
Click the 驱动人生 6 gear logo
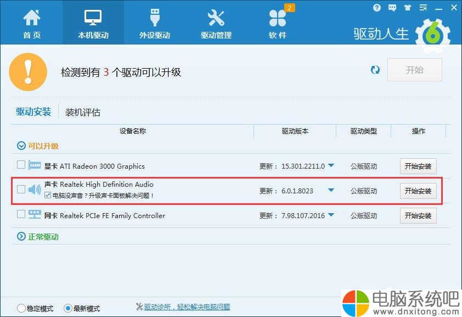coord(433,36)
